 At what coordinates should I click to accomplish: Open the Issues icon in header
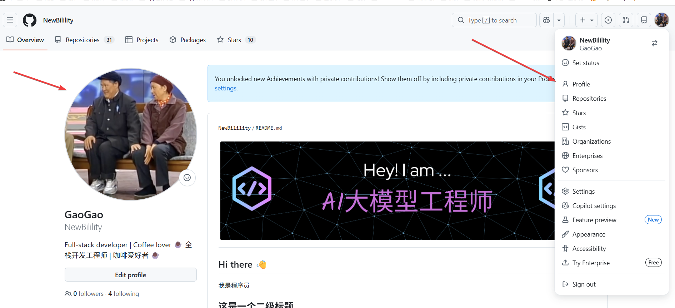[x=608, y=20]
